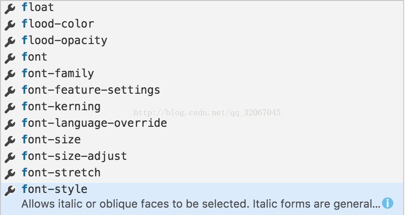Viewport: 406px width, 215px height.
Task: Click the font-style description text
Action: [x=201, y=204]
